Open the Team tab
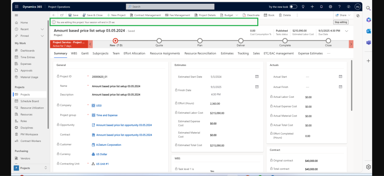This screenshot has height=176, width=384. 116,53
